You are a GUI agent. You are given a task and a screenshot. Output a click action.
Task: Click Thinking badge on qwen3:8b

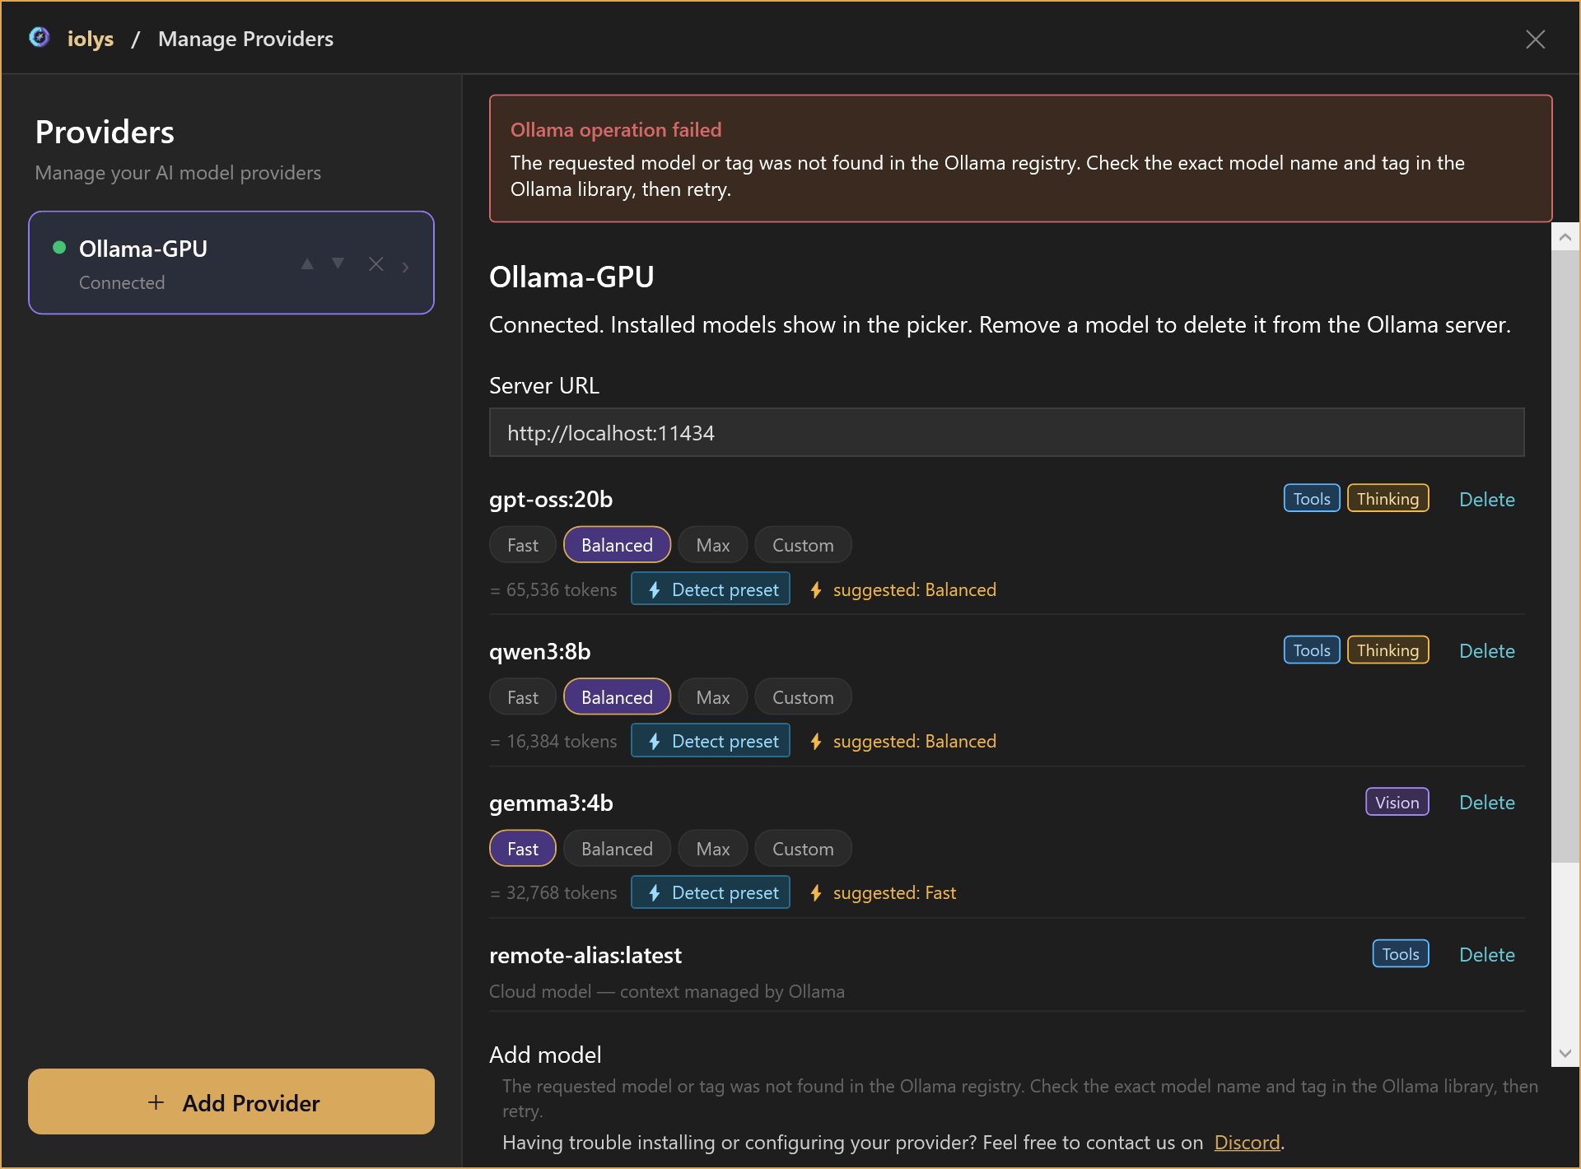1387,650
